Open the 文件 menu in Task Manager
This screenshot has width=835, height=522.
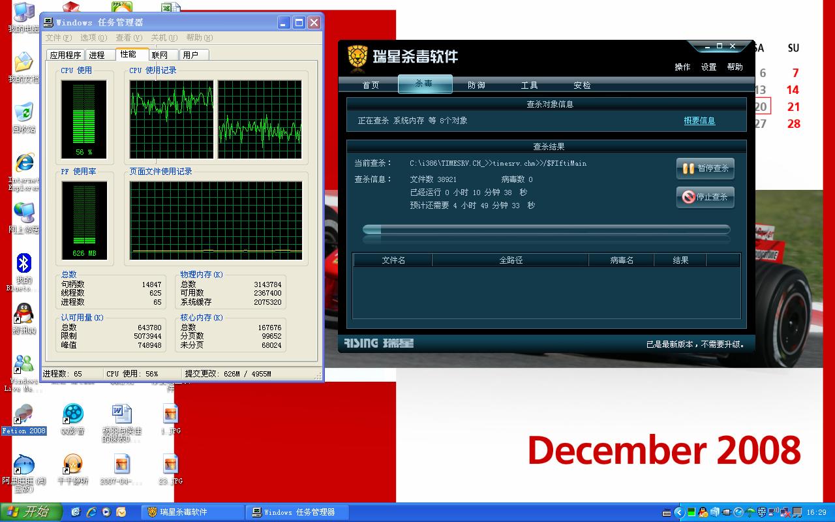click(58, 38)
